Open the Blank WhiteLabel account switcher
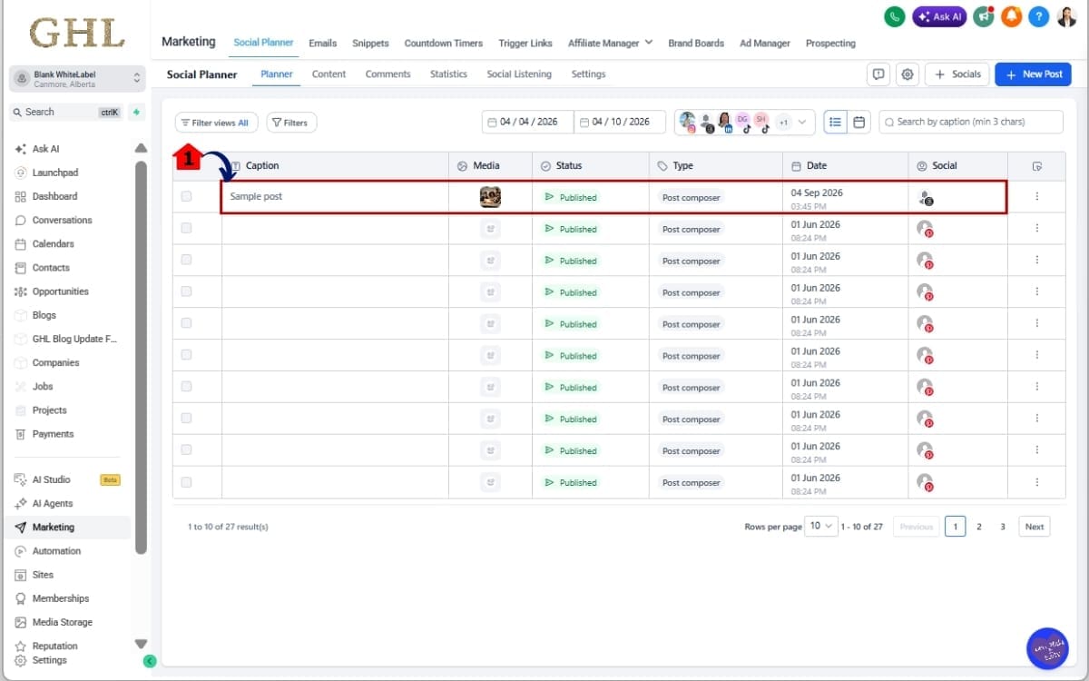 (x=77, y=78)
